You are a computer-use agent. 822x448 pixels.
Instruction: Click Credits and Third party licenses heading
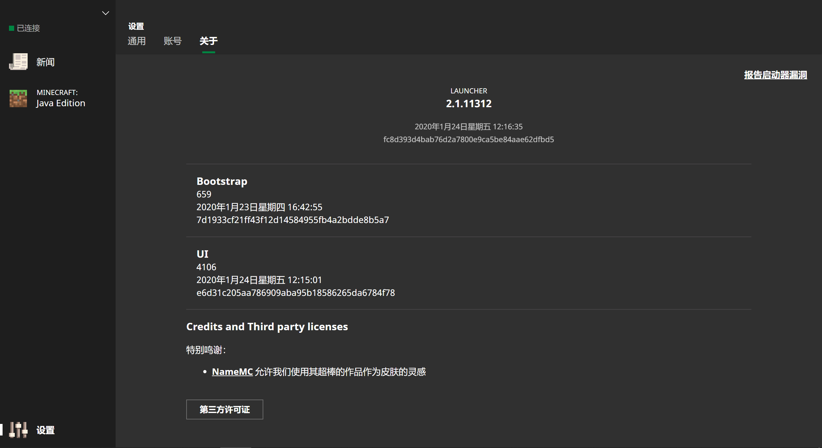tap(267, 327)
